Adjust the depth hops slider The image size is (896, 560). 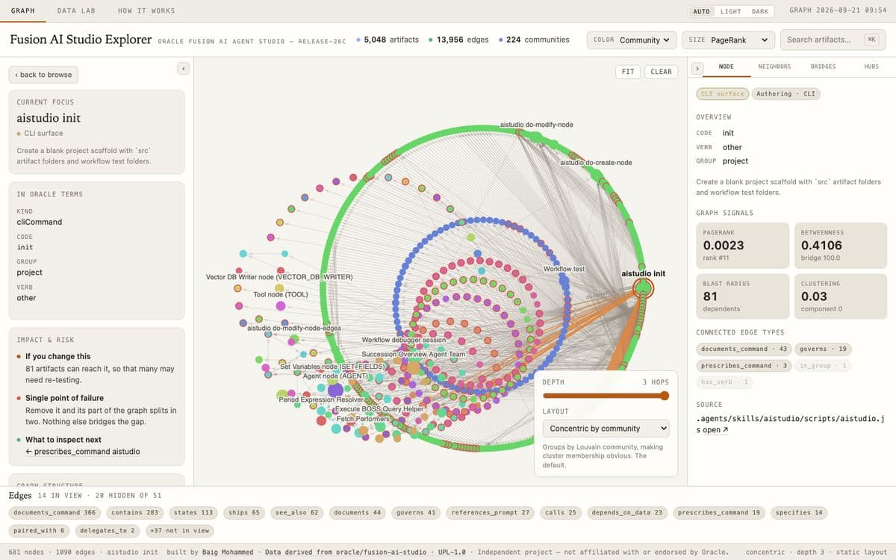[x=606, y=396]
